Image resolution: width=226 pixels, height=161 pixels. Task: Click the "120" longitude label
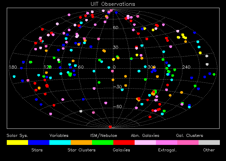[47, 67]
